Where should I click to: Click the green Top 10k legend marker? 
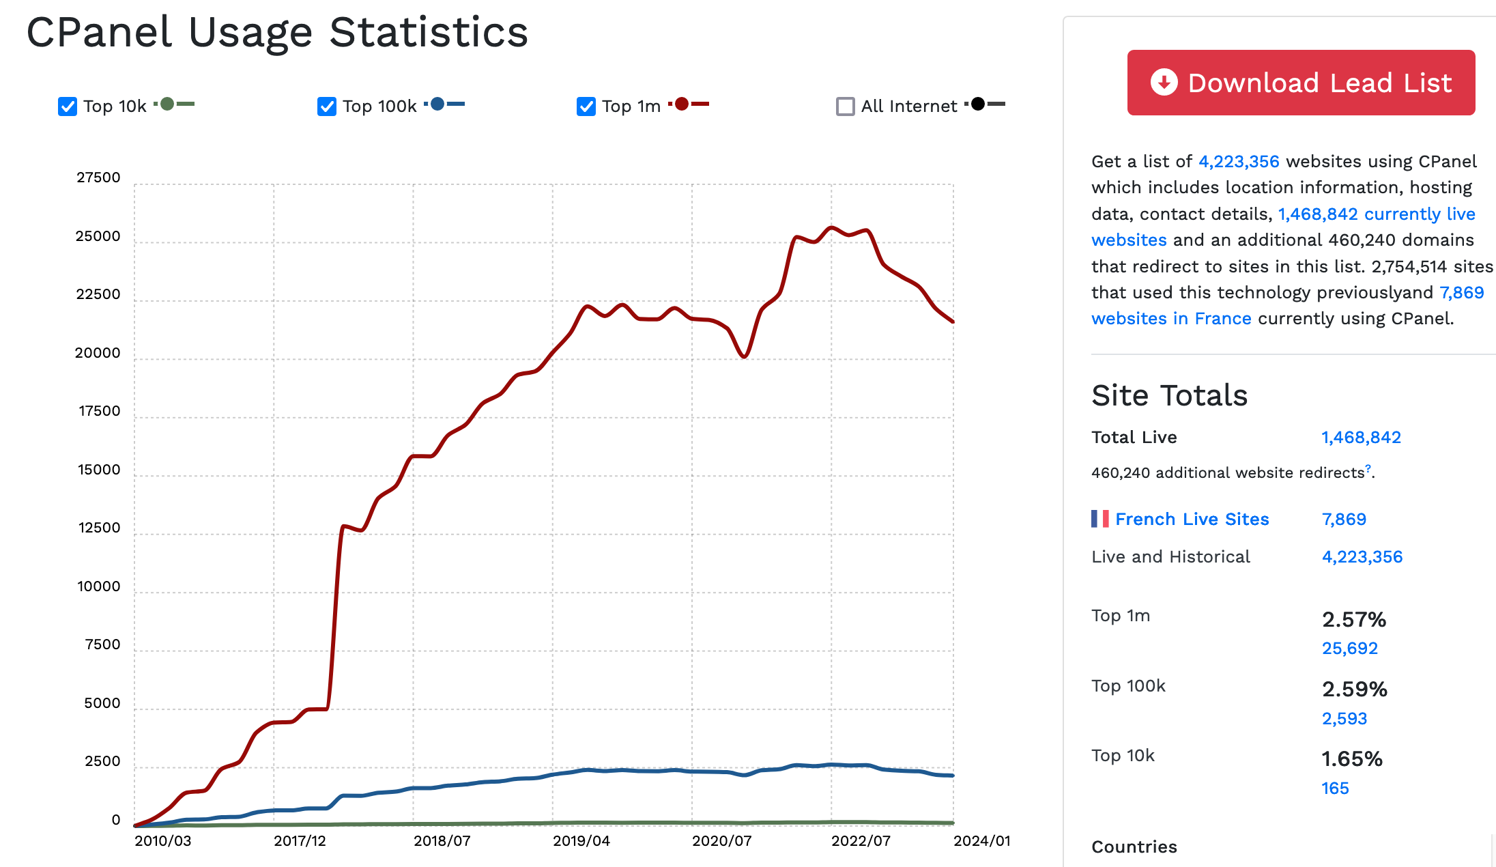pyautogui.click(x=168, y=104)
